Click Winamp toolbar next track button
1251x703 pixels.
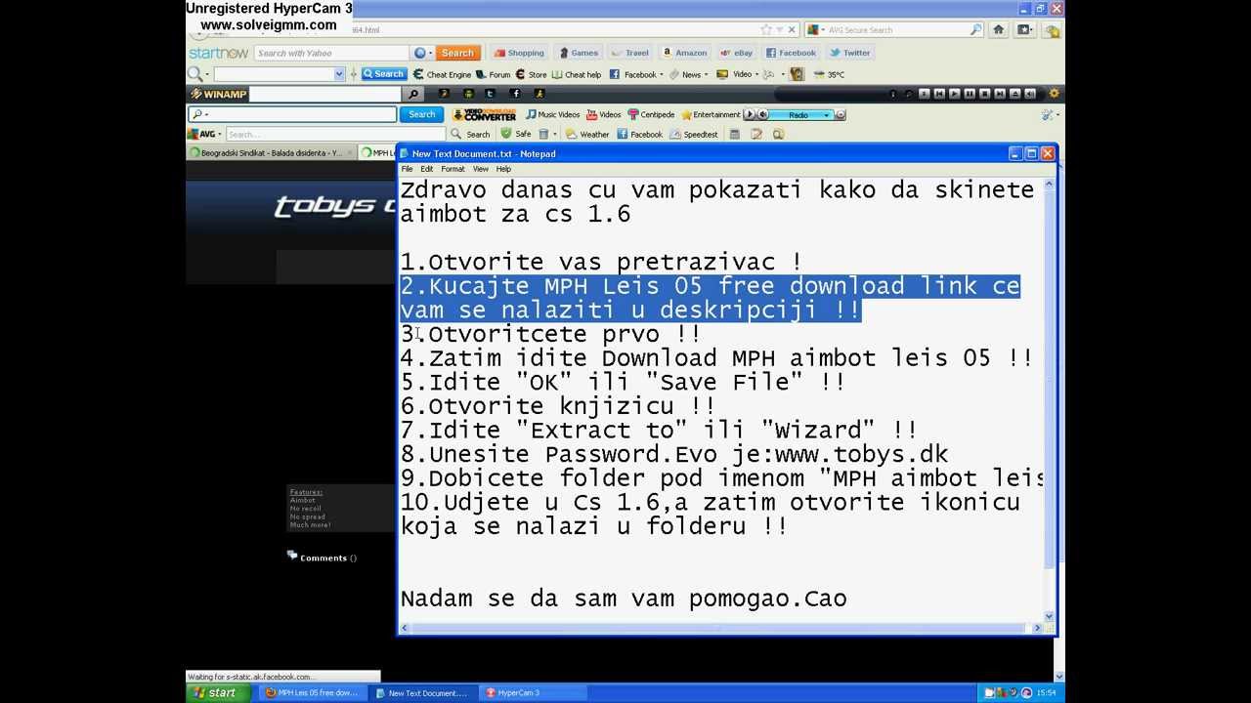[1000, 94]
